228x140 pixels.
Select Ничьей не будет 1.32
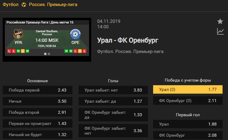click(x=37, y=135)
